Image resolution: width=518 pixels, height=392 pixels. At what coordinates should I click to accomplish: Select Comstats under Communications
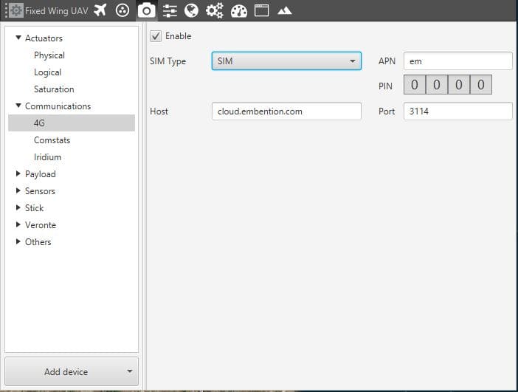[x=52, y=140]
